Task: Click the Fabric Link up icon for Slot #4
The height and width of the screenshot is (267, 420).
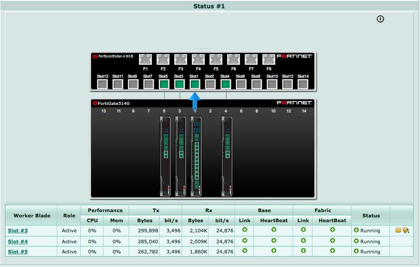Action: tap(303, 240)
